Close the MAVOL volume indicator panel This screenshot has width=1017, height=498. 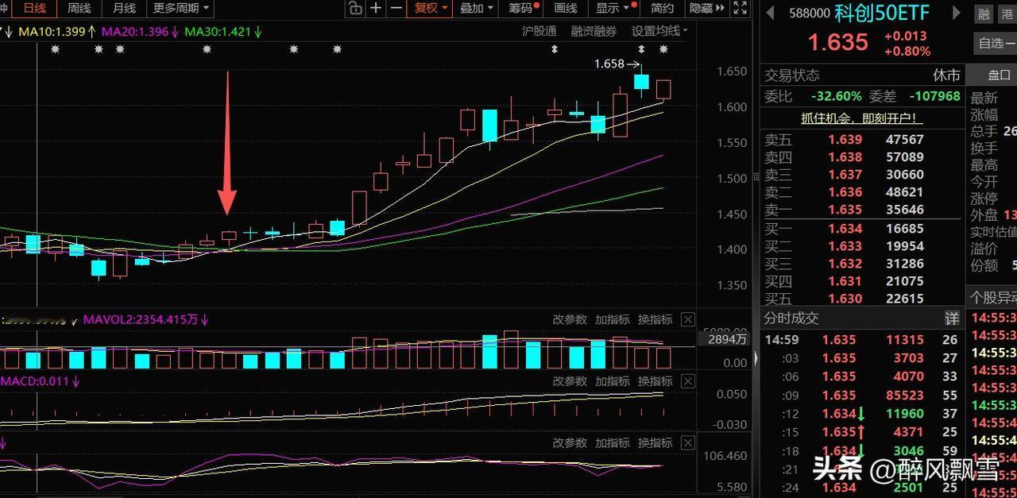tap(687, 319)
